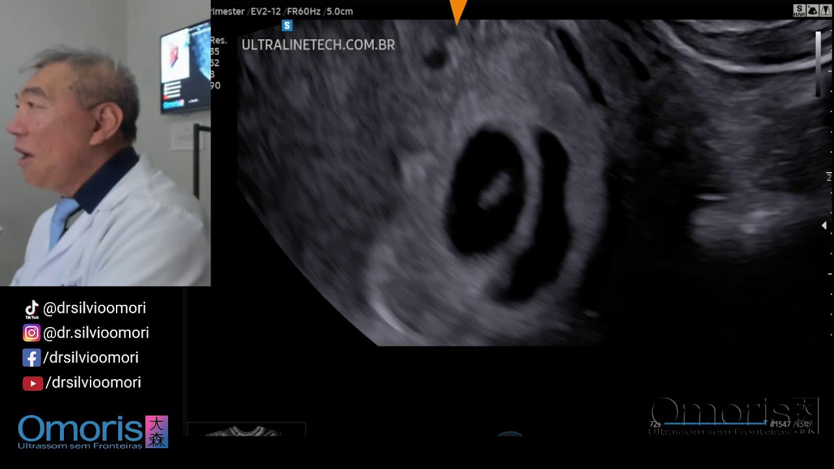Click the #1547 cine frame counter
834x469 pixels.
(x=780, y=424)
